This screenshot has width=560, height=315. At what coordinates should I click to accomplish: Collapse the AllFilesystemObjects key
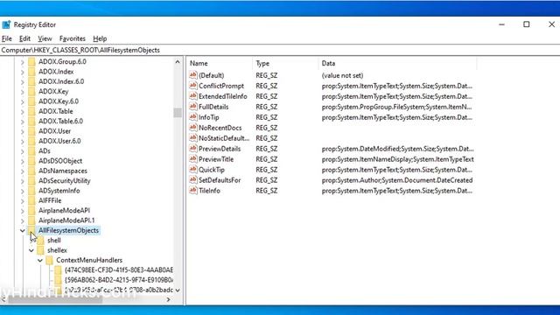tap(23, 231)
